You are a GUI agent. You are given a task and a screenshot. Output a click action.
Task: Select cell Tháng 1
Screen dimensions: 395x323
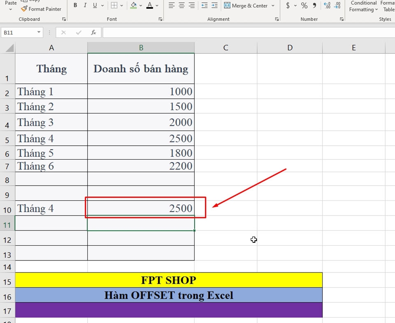[x=51, y=91]
